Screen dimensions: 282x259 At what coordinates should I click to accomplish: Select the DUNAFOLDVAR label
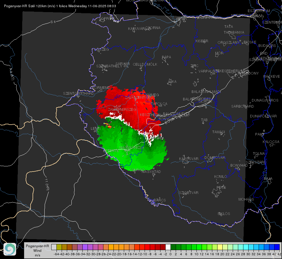tap(263, 116)
